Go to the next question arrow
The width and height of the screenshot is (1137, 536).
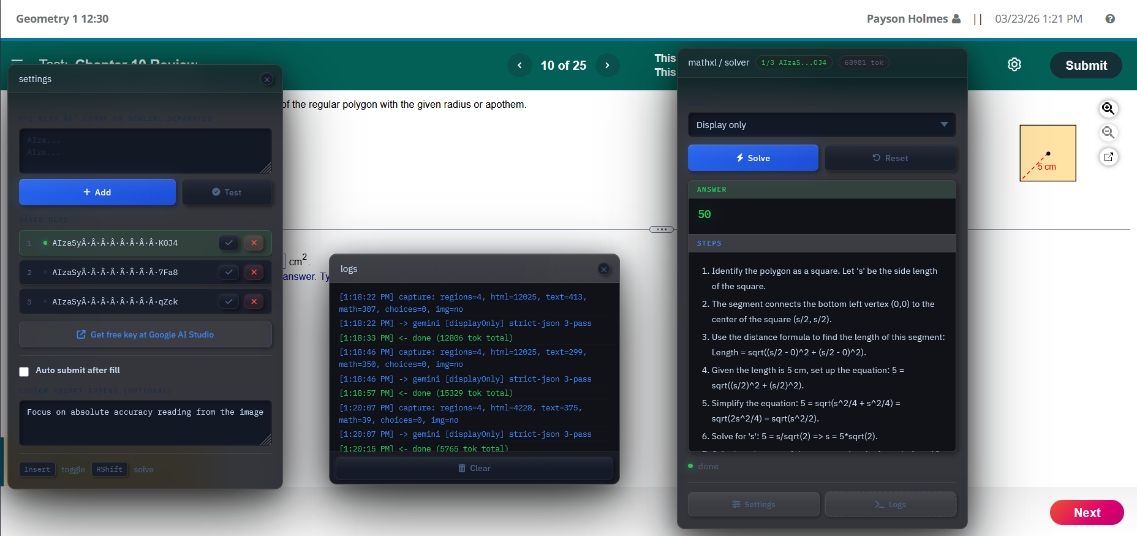click(x=607, y=66)
